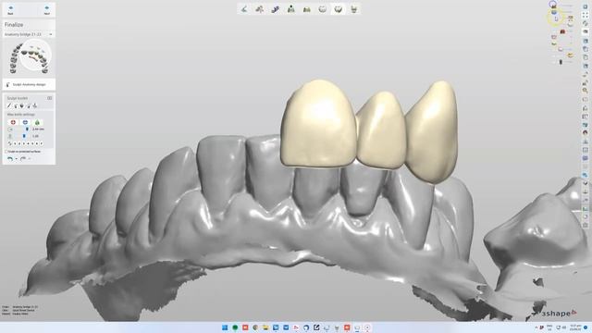Open the Redo history dropdown arrow
The width and height of the screenshot is (592, 333).
tap(30, 159)
